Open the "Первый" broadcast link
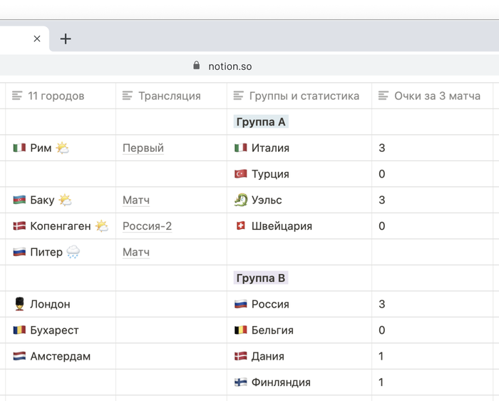This screenshot has height=401, width=499. (143, 148)
